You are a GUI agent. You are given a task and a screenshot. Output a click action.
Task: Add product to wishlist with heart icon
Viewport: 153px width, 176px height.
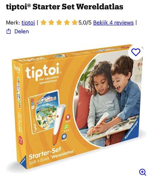(136, 52)
